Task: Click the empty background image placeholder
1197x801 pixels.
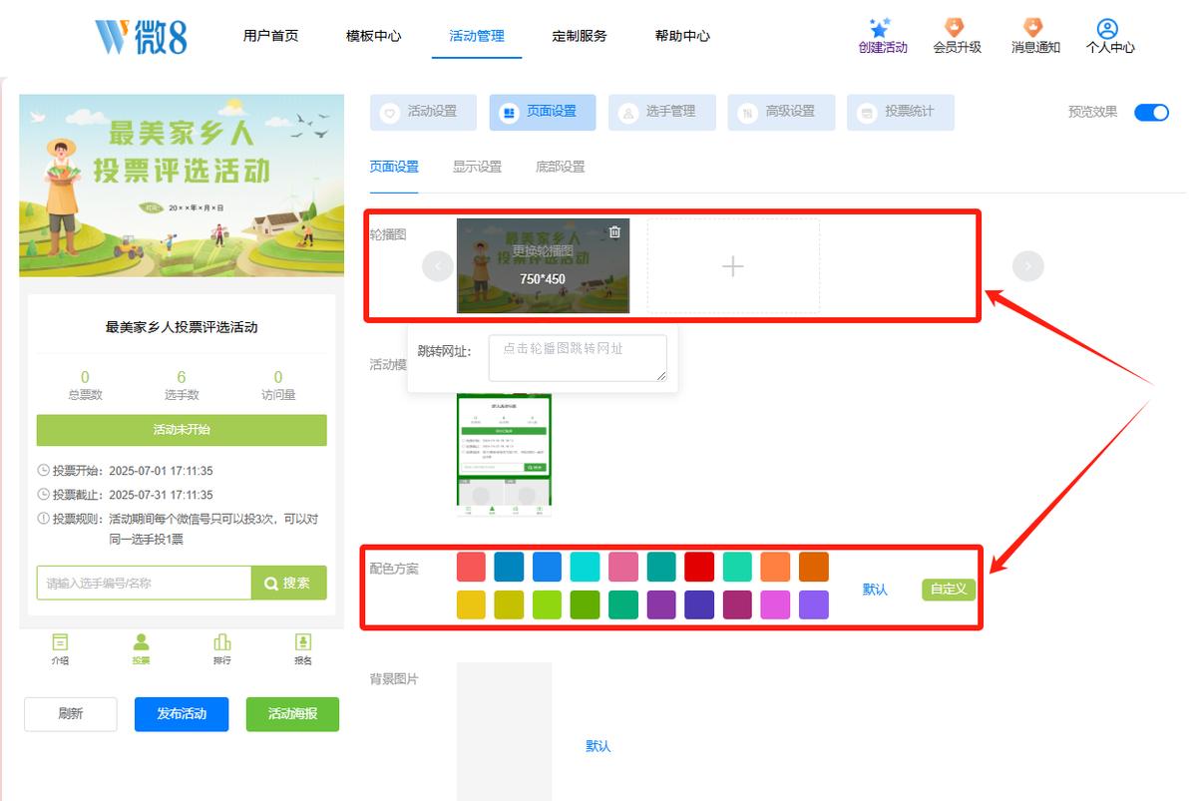Action: pyautogui.click(x=504, y=731)
